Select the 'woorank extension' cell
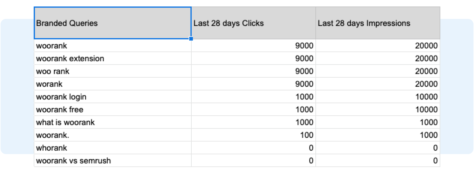The height and width of the screenshot is (173, 474). pos(113,58)
